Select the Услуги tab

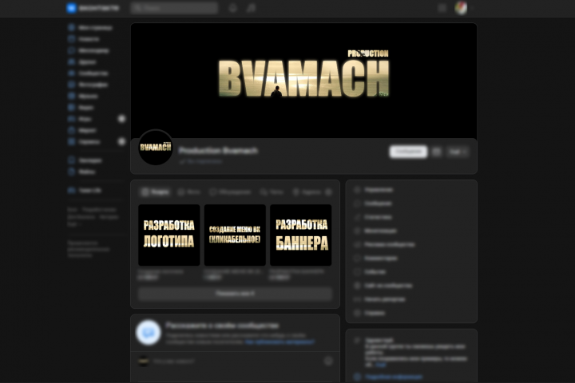click(x=155, y=191)
